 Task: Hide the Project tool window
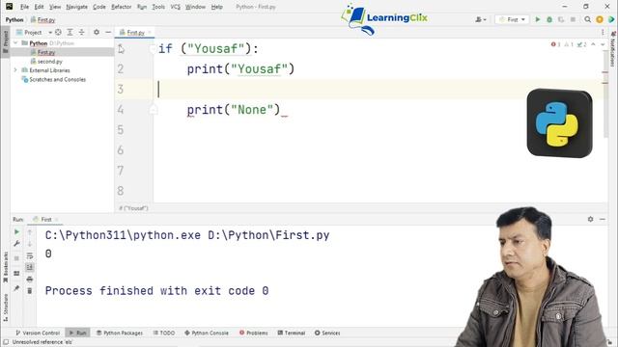click(108, 32)
